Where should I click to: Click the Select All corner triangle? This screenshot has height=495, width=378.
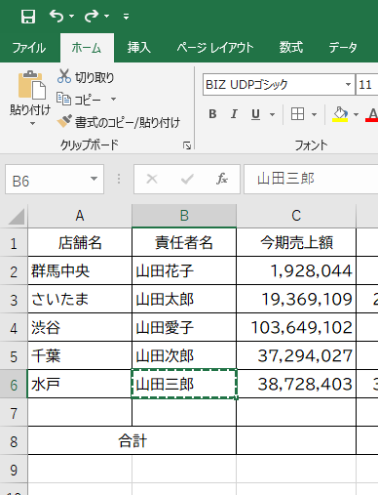pyautogui.click(x=16, y=217)
